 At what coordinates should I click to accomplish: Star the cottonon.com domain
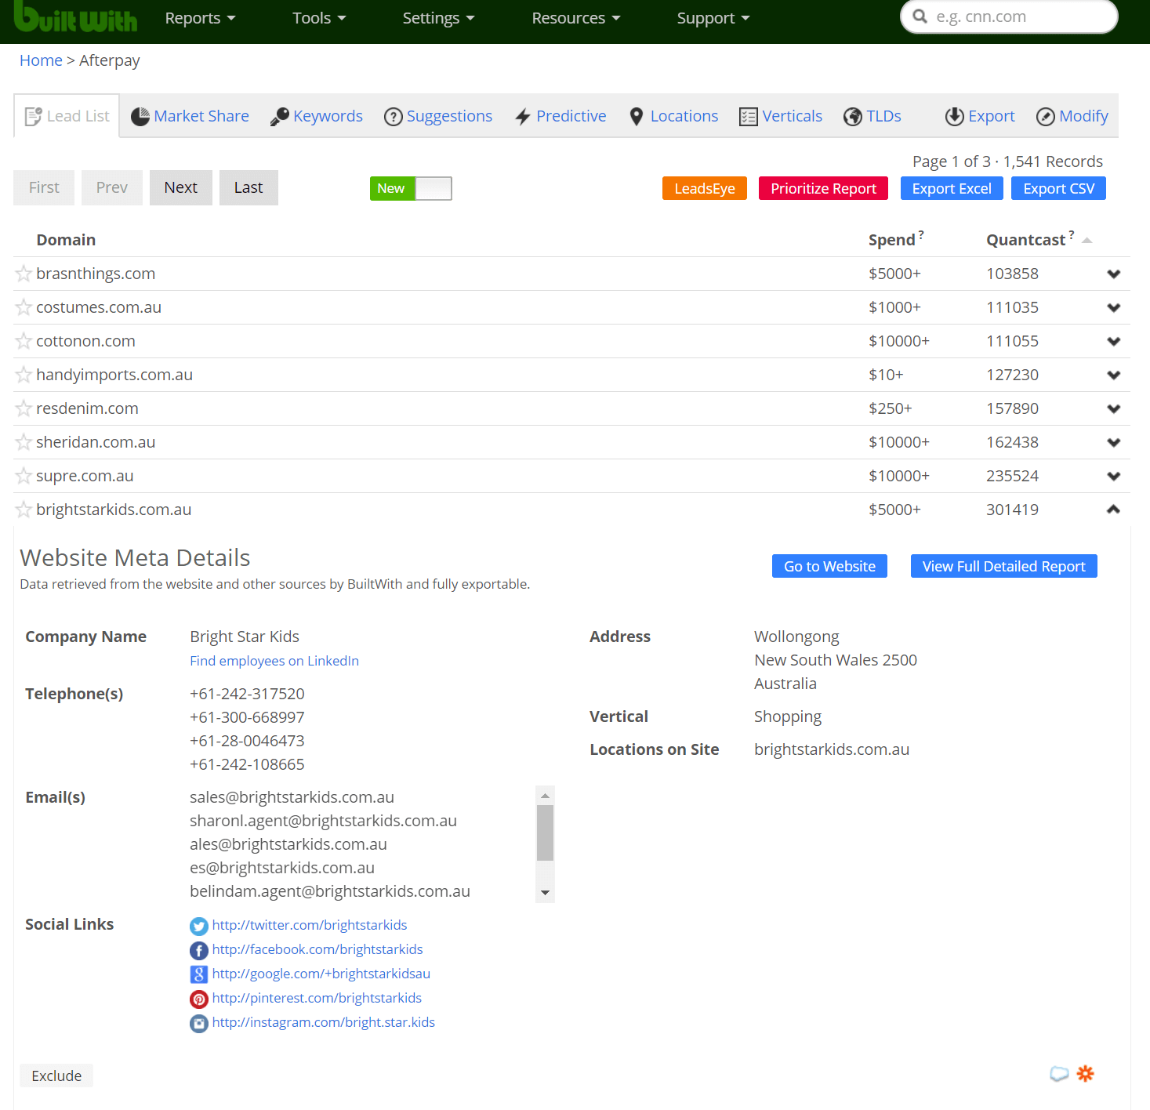[24, 341]
